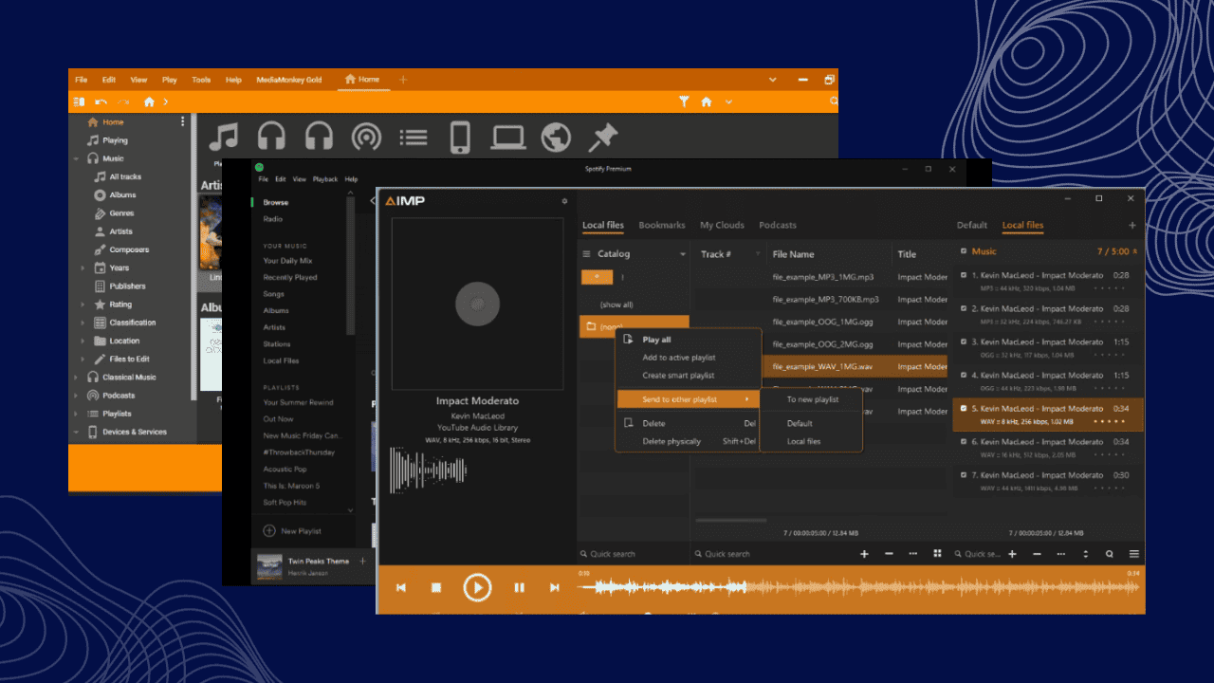This screenshot has width=1214, height=683.
Task: Switch to the Bookmarks tab in AIMP
Action: point(662,225)
